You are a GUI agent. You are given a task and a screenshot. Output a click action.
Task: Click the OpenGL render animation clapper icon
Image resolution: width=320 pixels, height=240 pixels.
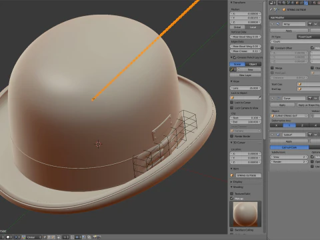(x=99, y=237)
